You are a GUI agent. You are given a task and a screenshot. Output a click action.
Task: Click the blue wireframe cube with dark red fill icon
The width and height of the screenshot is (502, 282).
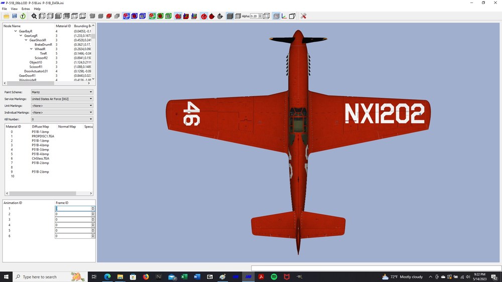tap(135, 16)
